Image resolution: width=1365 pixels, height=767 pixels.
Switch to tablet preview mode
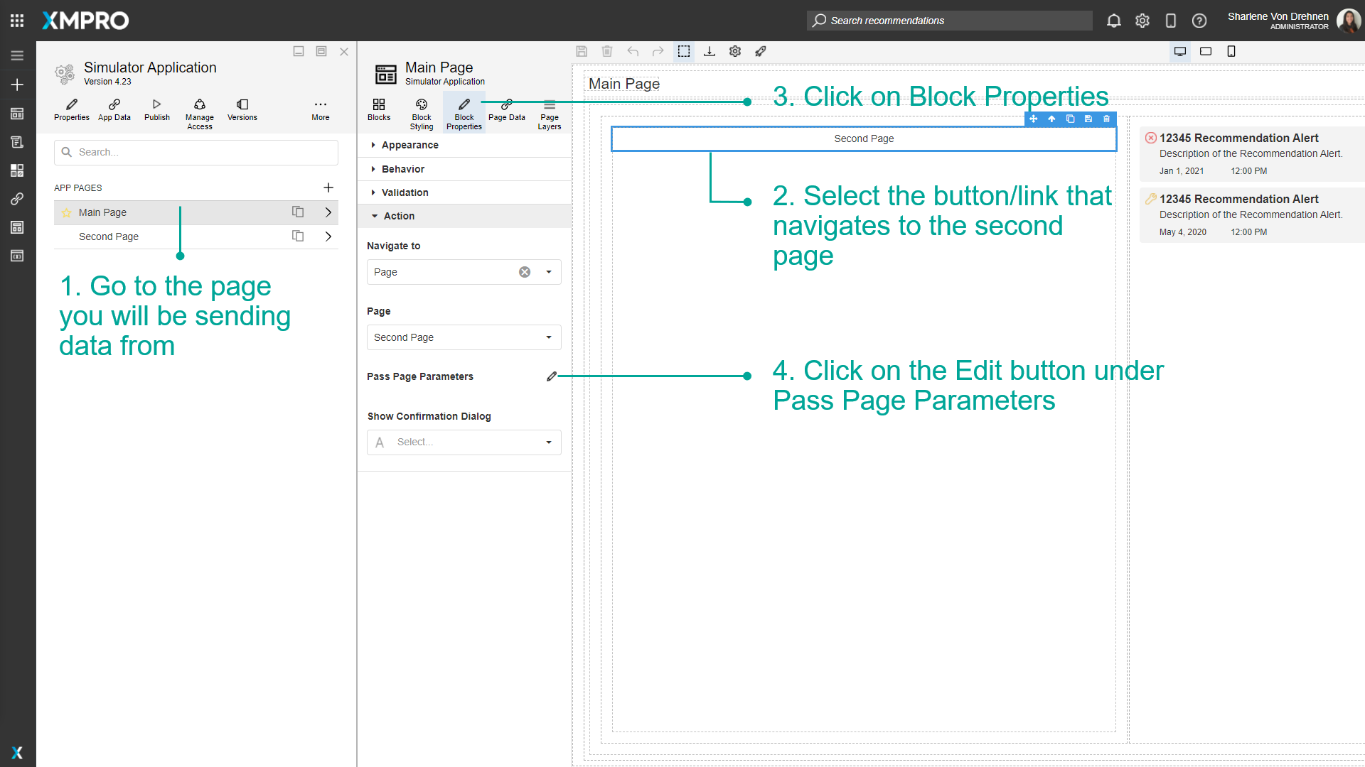1206,51
